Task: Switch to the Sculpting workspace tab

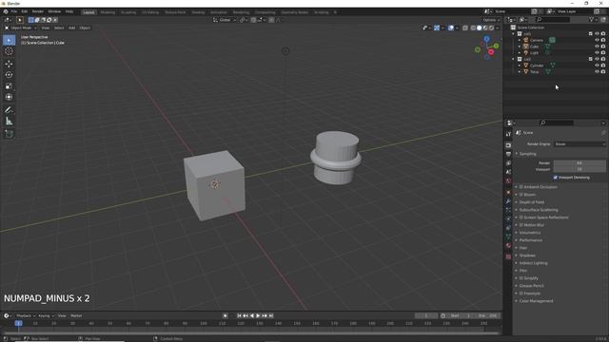Action: click(128, 12)
